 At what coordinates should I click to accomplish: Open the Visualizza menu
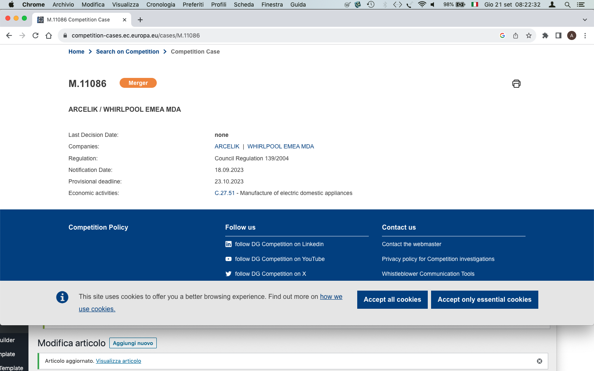125,5
